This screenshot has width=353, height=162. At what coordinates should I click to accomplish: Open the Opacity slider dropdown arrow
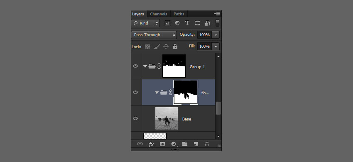[216, 35]
